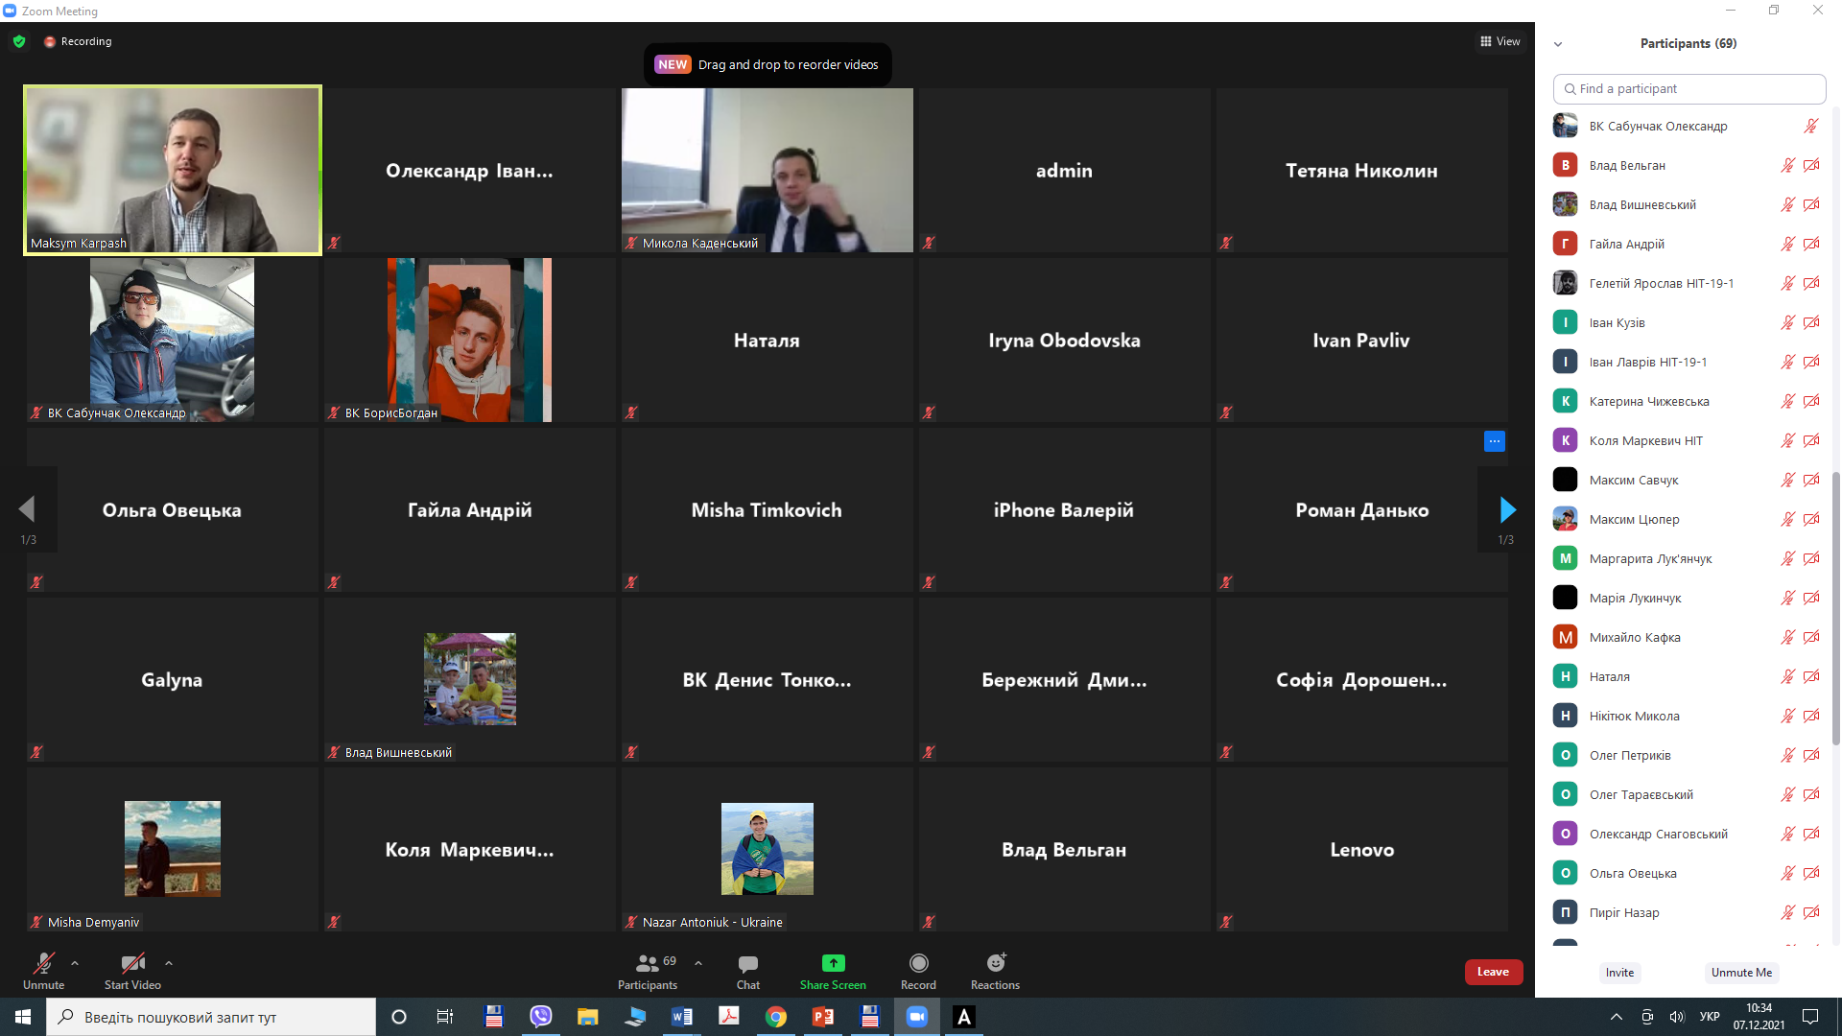Toggle camera with Start Video
1842x1036 pixels.
[132, 963]
